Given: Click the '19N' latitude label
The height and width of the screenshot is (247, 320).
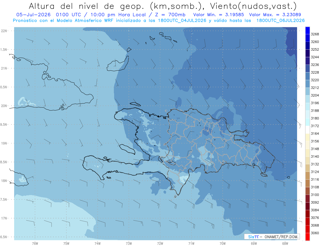Looking at the screenshot, I should (3, 143).
